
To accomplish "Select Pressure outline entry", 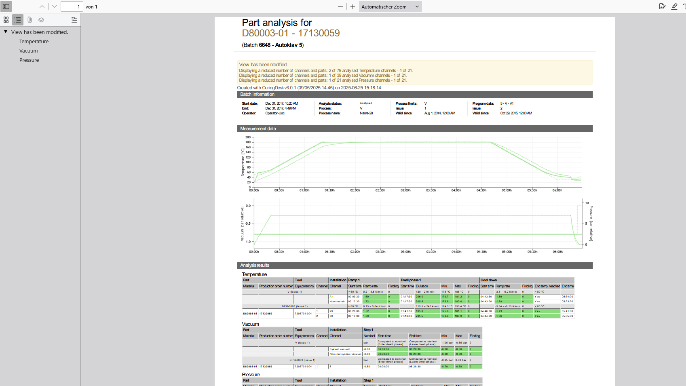I will (x=29, y=60).
